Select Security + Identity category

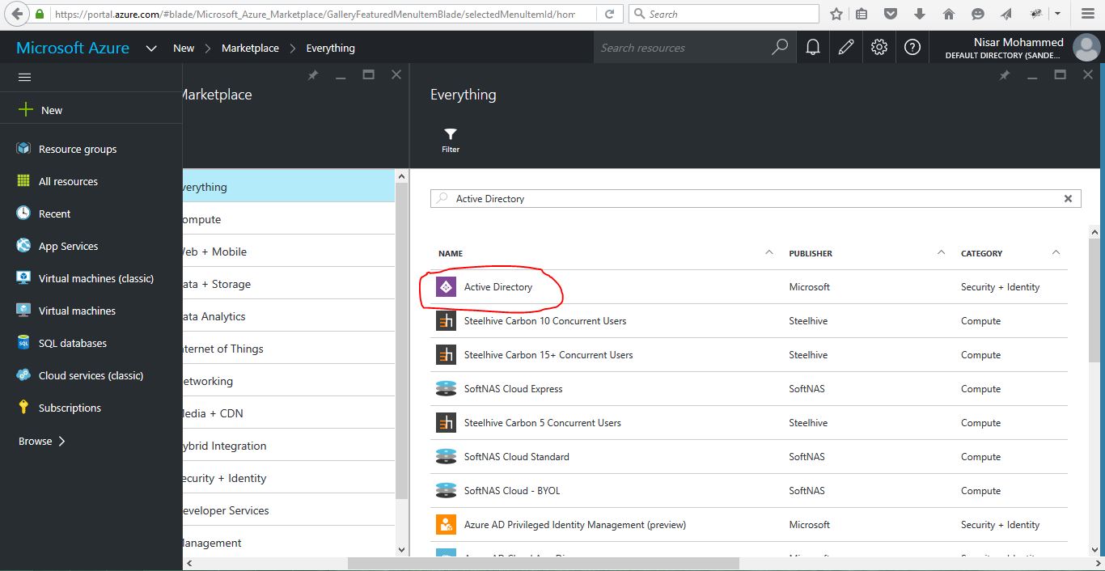pos(289,478)
